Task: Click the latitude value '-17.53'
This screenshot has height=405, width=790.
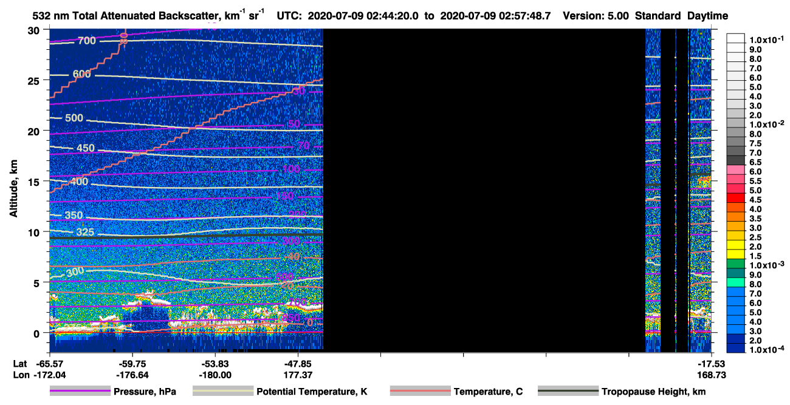Action: coord(712,364)
